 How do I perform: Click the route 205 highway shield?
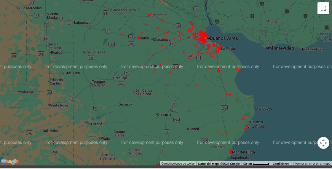pyautogui.click(x=191, y=56)
